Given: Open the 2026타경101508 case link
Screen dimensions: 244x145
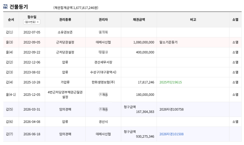Looking at the screenshot, I should [x=171, y=134].
